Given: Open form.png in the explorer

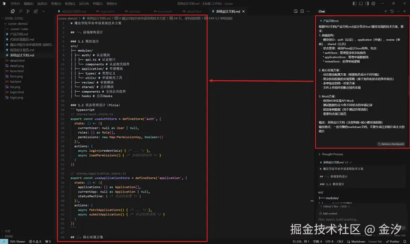Looking at the screenshot, I should tap(16, 77).
